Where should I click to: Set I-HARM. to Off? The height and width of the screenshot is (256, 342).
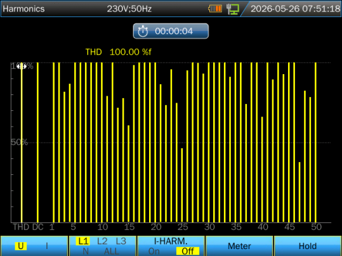(188, 251)
